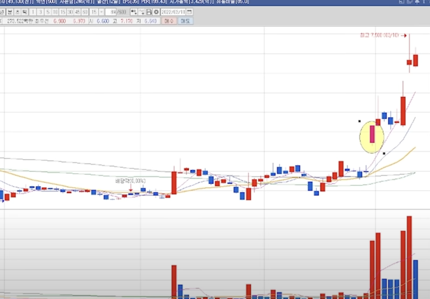The height and width of the screenshot is (299, 430).
Task: Click the blue volume bar at far right
Action: point(415,279)
